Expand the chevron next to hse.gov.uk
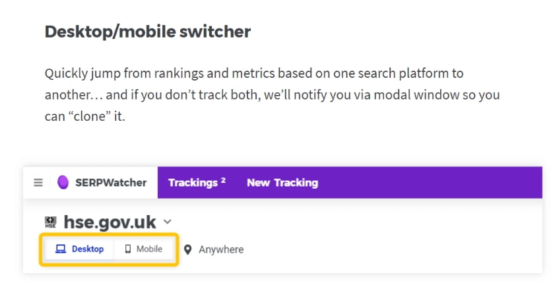Image resolution: width=555 pixels, height=295 pixels. click(x=168, y=222)
